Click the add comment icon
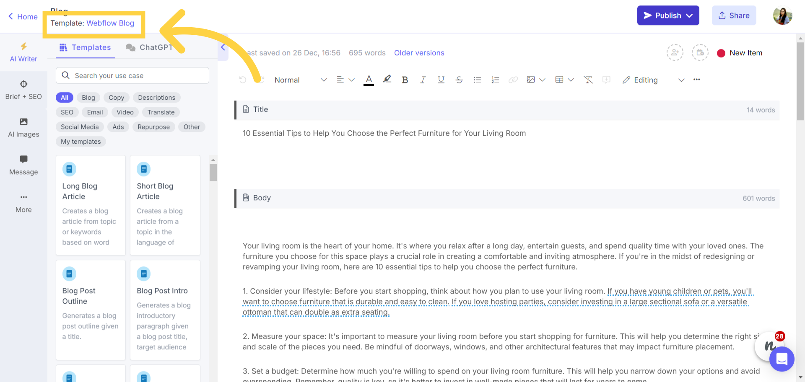Image resolution: width=805 pixels, height=382 pixels. 606,80
